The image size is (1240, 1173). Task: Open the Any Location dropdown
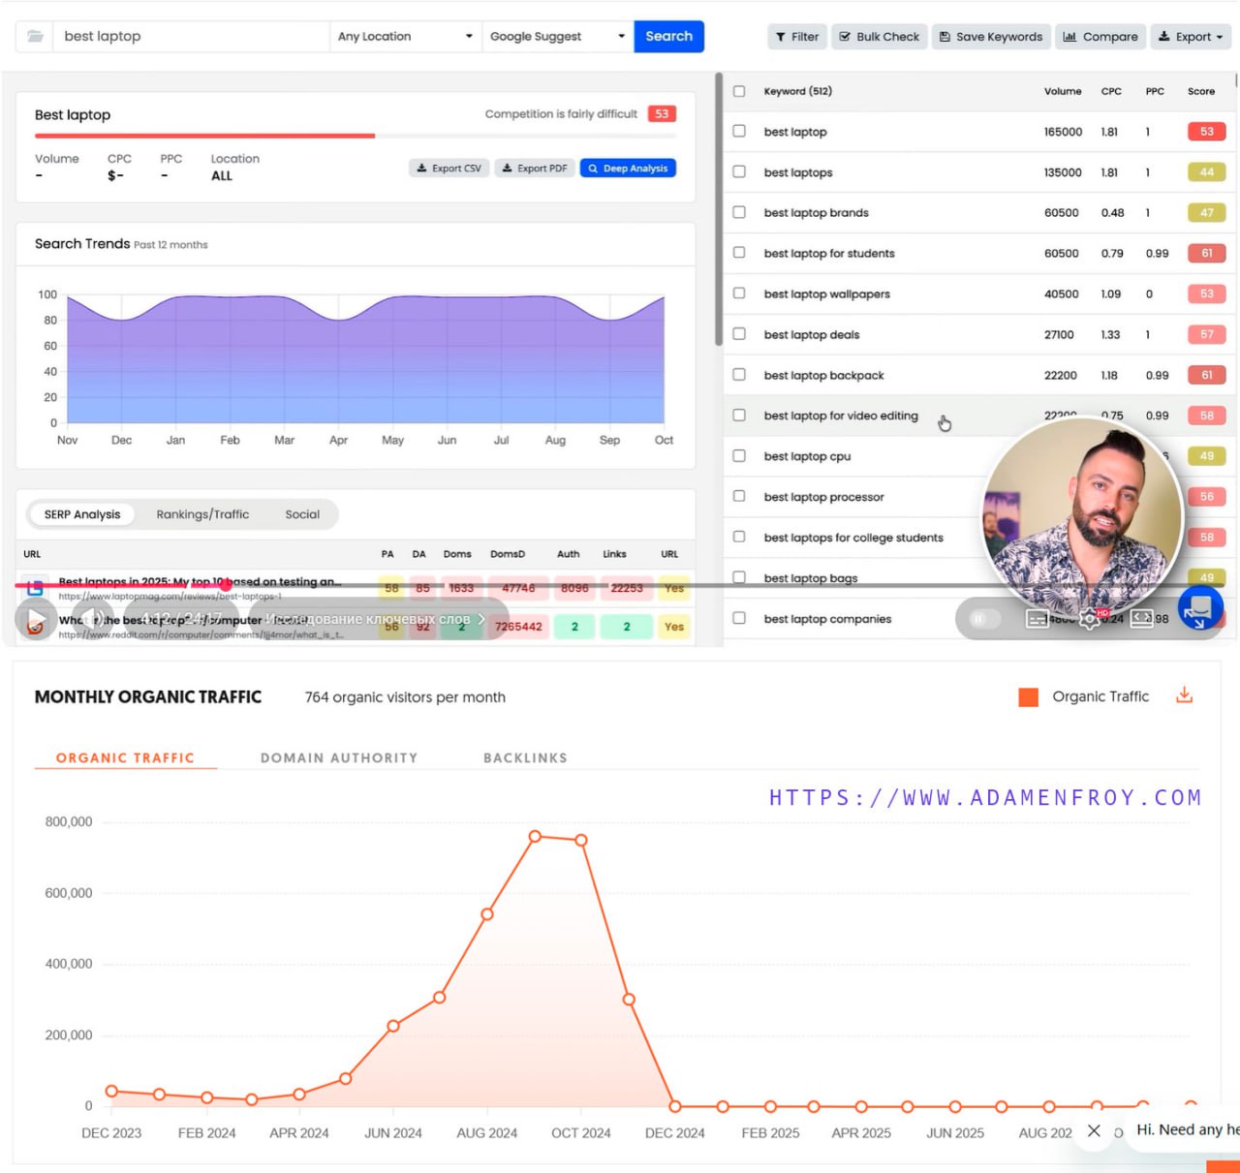point(405,37)
